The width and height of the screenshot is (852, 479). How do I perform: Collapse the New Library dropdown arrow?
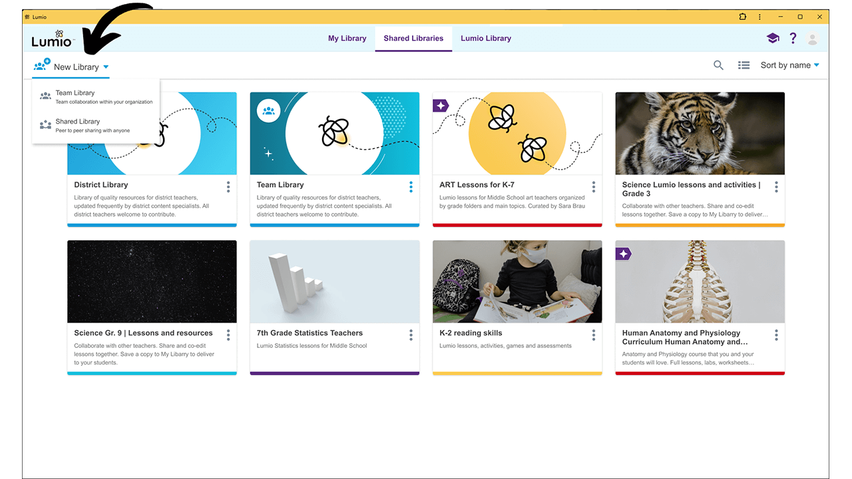106,67
